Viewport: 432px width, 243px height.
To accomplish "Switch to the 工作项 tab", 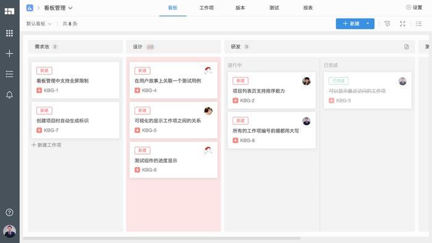I will click(207, 7).
